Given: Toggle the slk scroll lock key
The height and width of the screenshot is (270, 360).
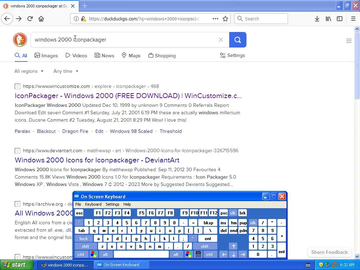Looking at the screenshot, I should [233, 213].
